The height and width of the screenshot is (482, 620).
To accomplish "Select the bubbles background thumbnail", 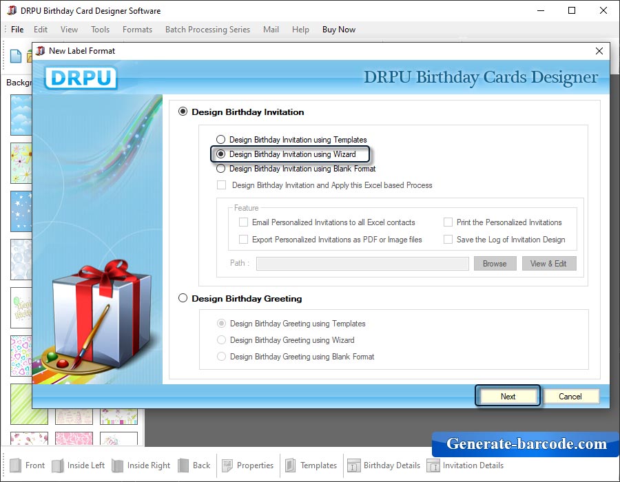I will (x=21, y=260).
